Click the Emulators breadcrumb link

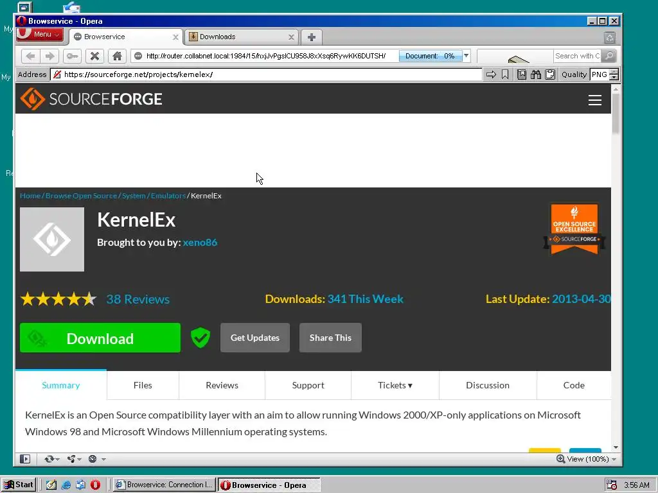[x=168, y=196]
